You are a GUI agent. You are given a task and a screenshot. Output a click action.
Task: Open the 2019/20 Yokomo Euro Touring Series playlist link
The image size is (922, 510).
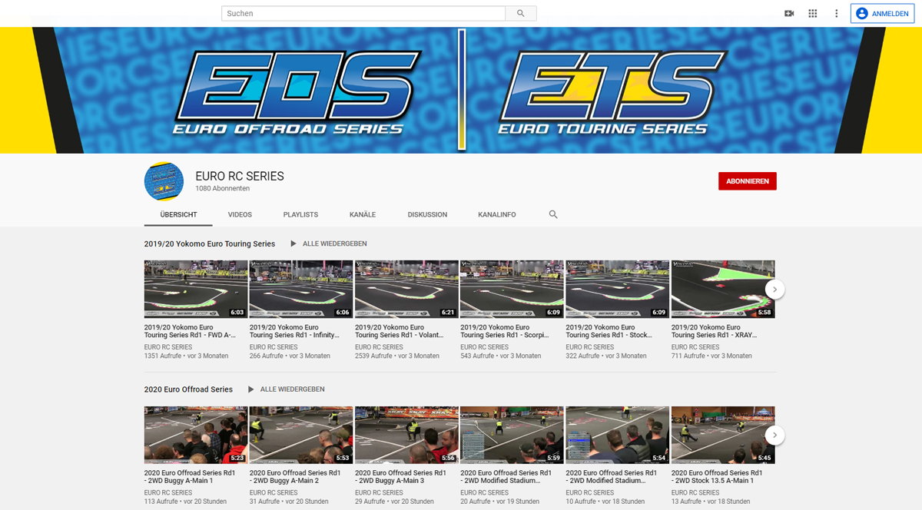(210, 243)
